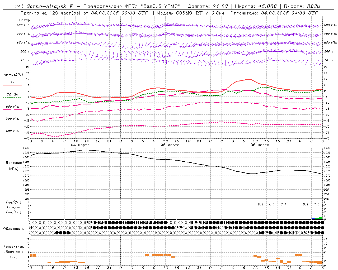Pick the dash-dot pink 700 гПа legend line

12,122
